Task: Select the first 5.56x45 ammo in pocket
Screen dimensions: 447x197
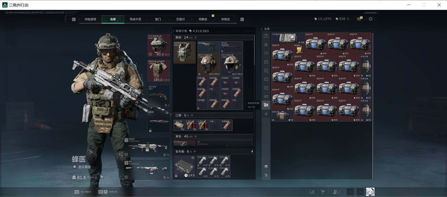Action: [x=191, y=125]
